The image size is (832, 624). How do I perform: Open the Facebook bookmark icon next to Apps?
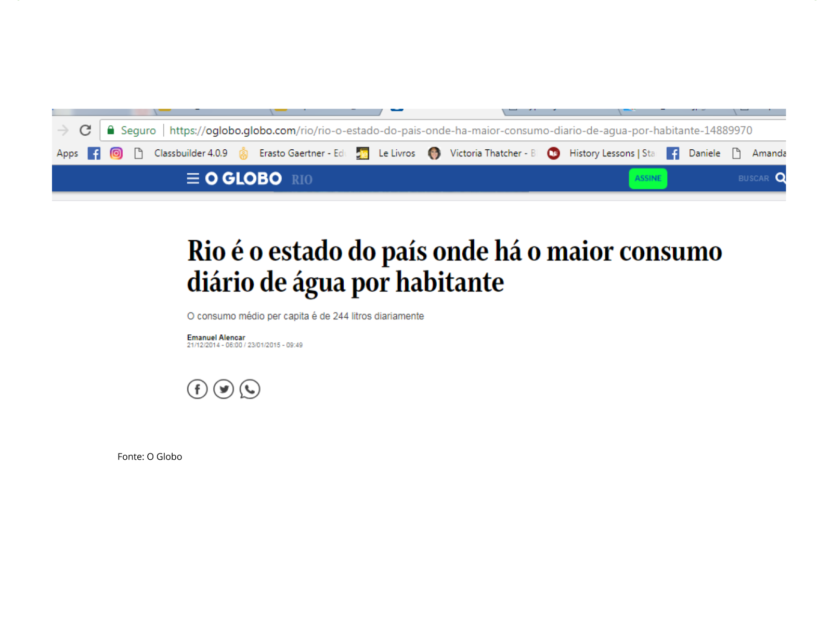[94, 153]
